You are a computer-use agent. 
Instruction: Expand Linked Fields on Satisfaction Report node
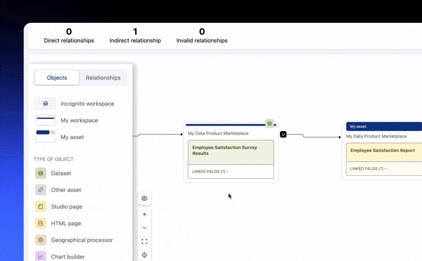[x=368, y=169]
